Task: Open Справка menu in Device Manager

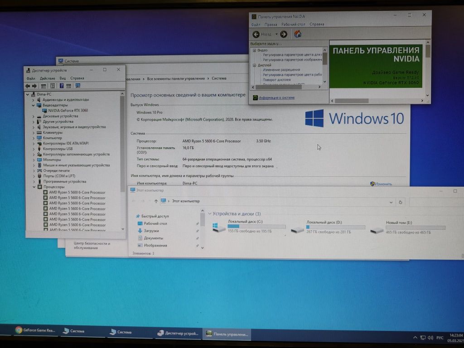Action: click(x=77, y=78)
